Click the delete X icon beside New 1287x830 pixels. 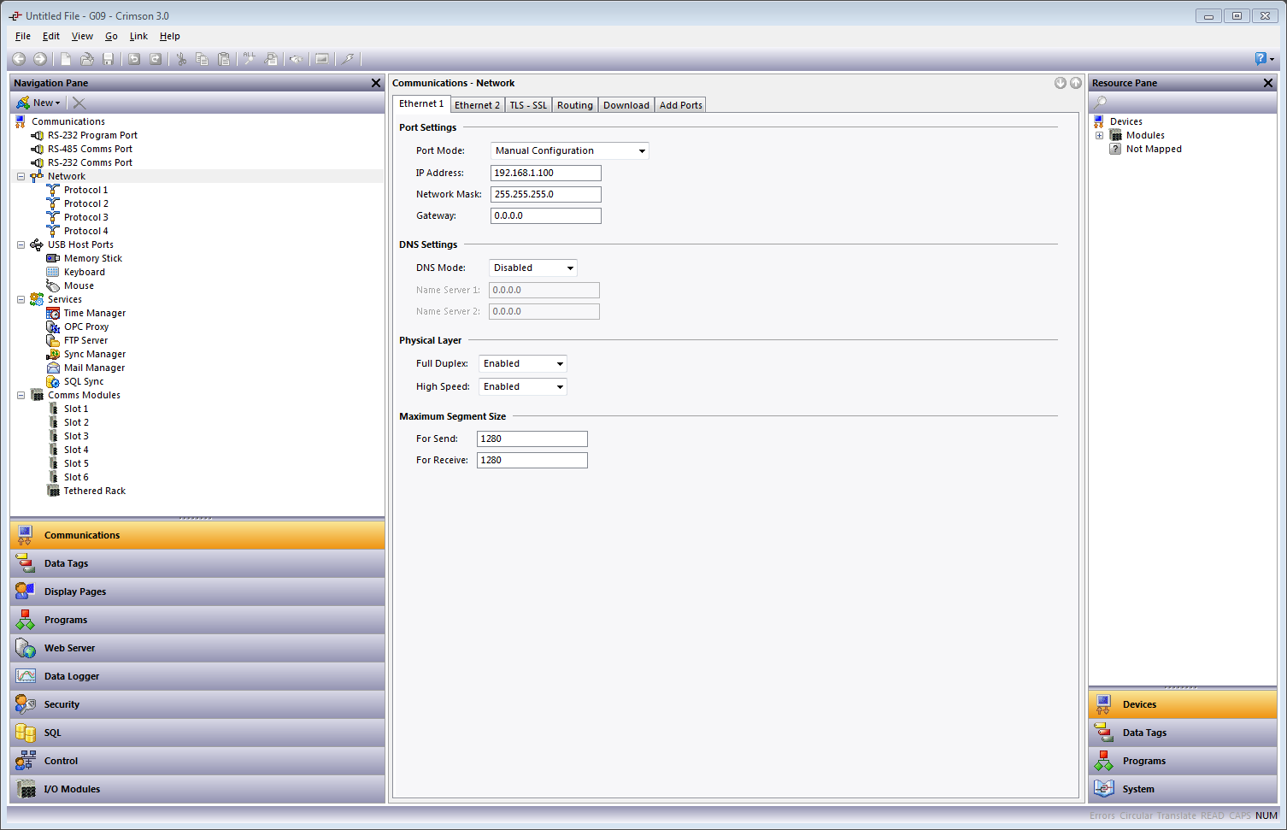(79, 103)
